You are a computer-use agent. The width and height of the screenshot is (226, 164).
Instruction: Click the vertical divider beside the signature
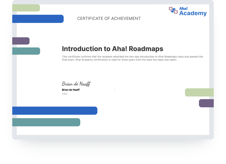point(115,89)
